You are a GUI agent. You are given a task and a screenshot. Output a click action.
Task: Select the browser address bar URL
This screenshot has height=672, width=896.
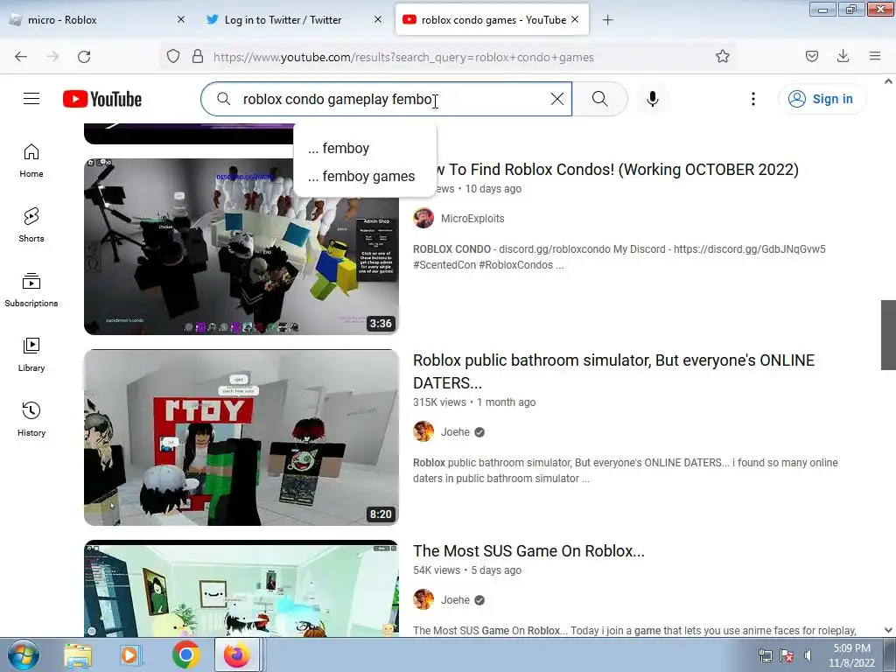coord(403,57)
